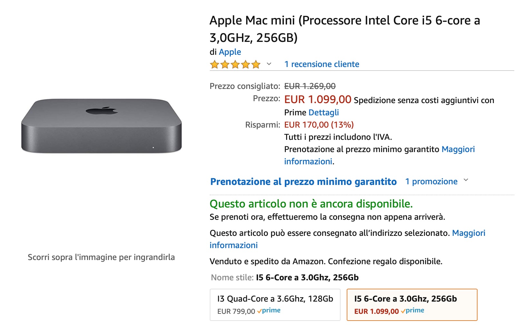
Task: Click the power LED dot on the Mac mini
Action: pyautogui.click(x=153, y=148)
